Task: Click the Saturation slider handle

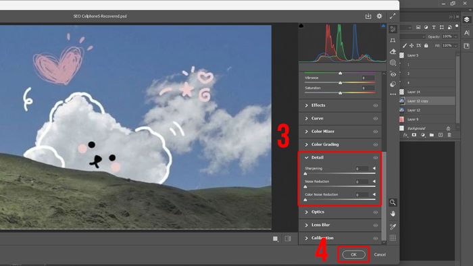Action: point(341,93)
